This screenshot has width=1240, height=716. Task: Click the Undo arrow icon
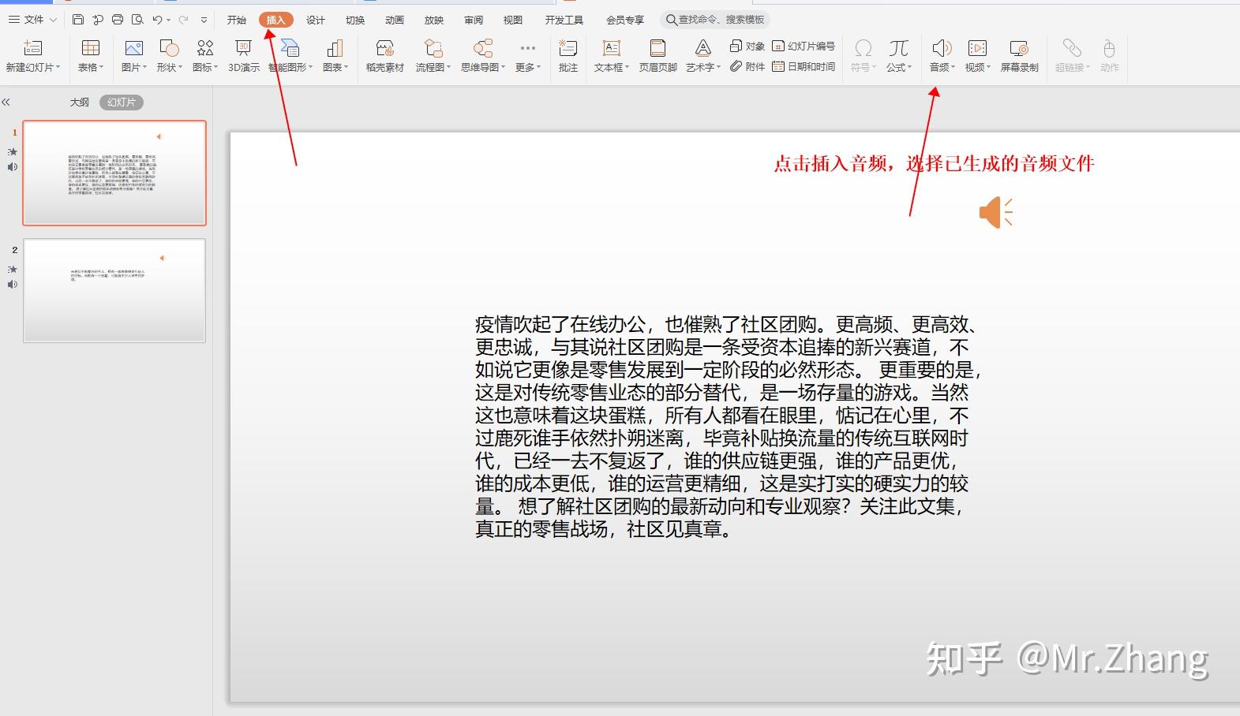click(157, 20)
